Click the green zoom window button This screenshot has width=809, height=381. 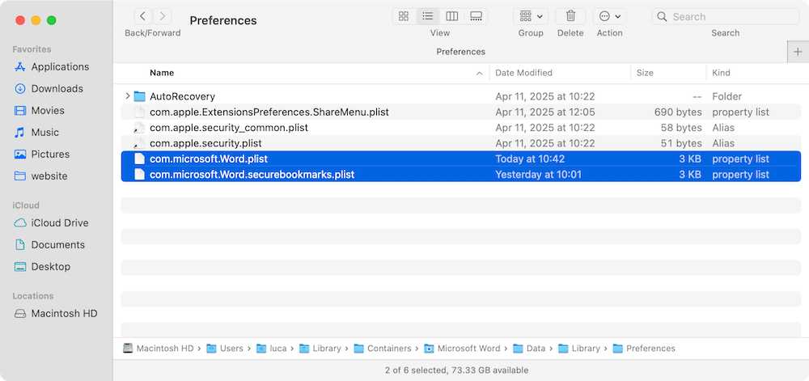click(x=52, y=20)
